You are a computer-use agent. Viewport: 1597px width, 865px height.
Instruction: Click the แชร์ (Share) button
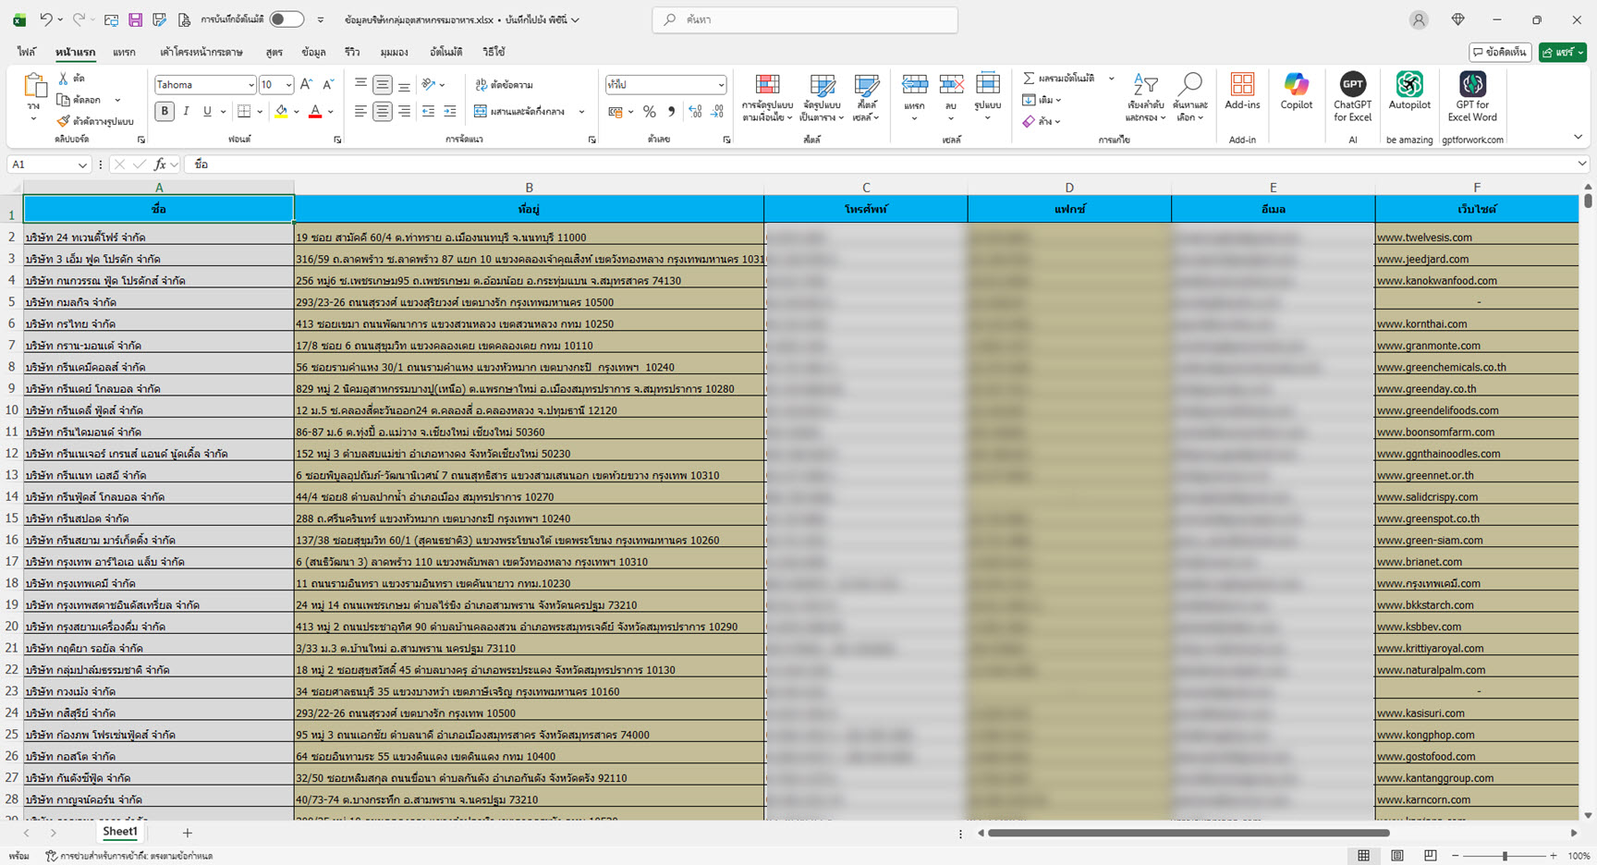point(1562,53)
